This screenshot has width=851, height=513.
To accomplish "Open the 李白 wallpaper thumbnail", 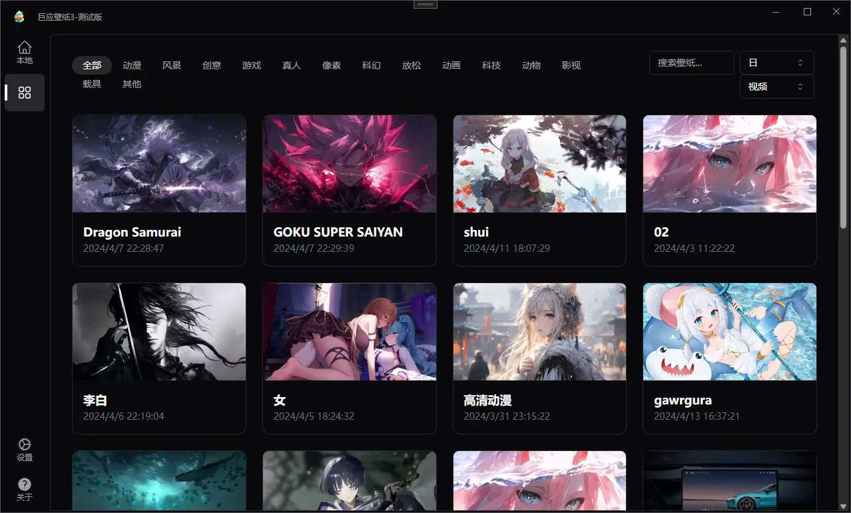I will pyautogui.click(x=159, y=332).
